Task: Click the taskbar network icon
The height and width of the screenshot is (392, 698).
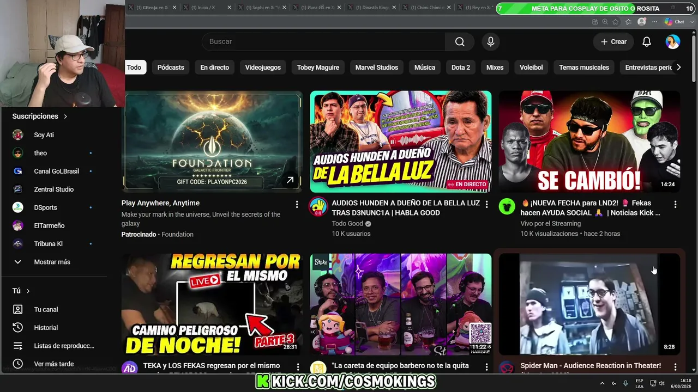Action: (x=653, y=383)
